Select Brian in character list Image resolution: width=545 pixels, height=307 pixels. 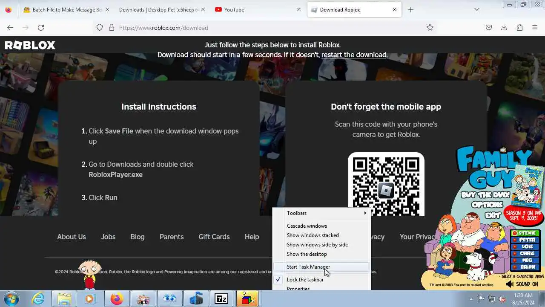point(525,267)
